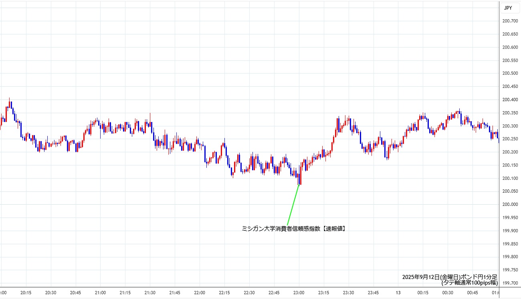Click the 200.150 price axis label

coord(509,165)
